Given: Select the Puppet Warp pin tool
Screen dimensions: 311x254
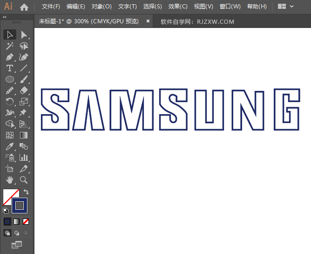Looking at the screenshot, I should pyautogui.click(x=24, y=113).
